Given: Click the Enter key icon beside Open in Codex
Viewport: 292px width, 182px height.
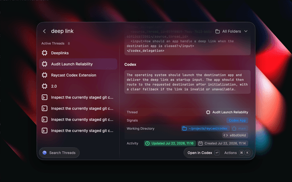Looking at the screenshot, I should pos(217,153).
